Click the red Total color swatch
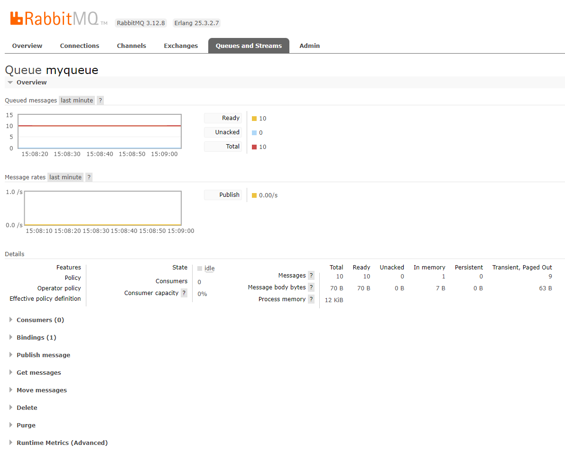 pos(254,147)
